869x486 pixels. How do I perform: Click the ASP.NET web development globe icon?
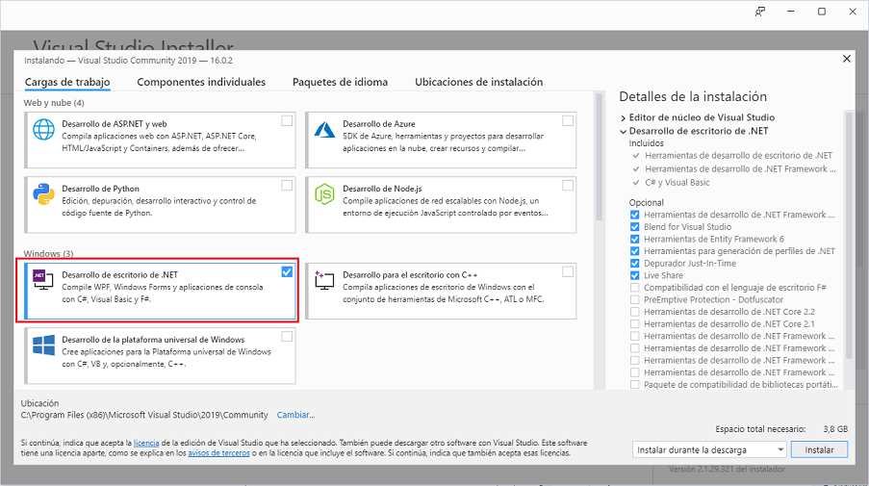coord(43,129)
